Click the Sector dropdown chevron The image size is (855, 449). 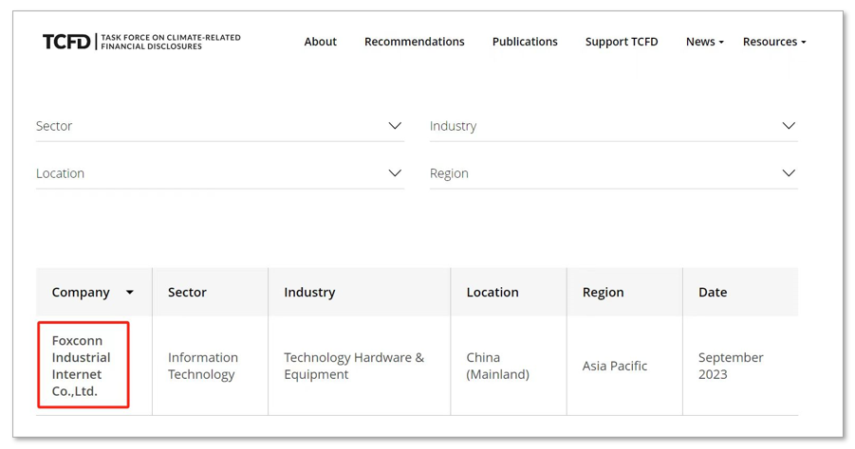tap(395, 126)
